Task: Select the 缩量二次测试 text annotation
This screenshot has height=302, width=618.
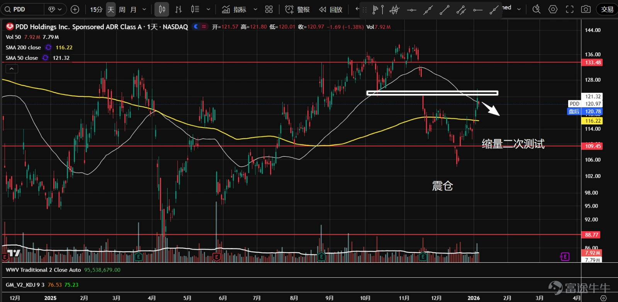Action: pyautogui.click(x=513, y=144)
